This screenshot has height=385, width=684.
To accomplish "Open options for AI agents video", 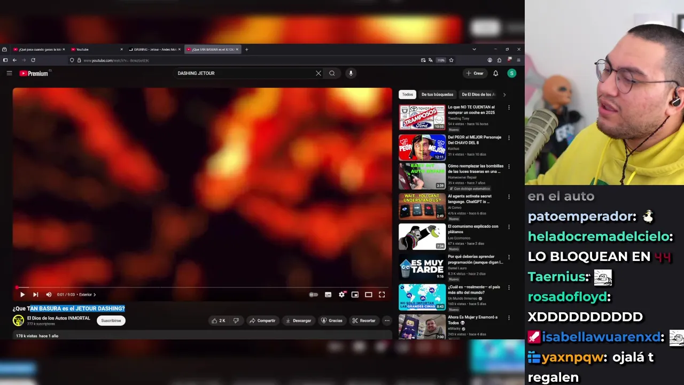I will click(x=509, y=197).
